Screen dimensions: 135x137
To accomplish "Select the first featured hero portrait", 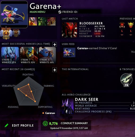I will [33, 21].
